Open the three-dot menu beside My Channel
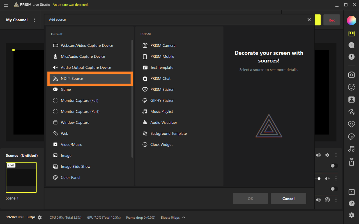The height and width of the screenshot is (224, 359). click(x=34, y=20)
